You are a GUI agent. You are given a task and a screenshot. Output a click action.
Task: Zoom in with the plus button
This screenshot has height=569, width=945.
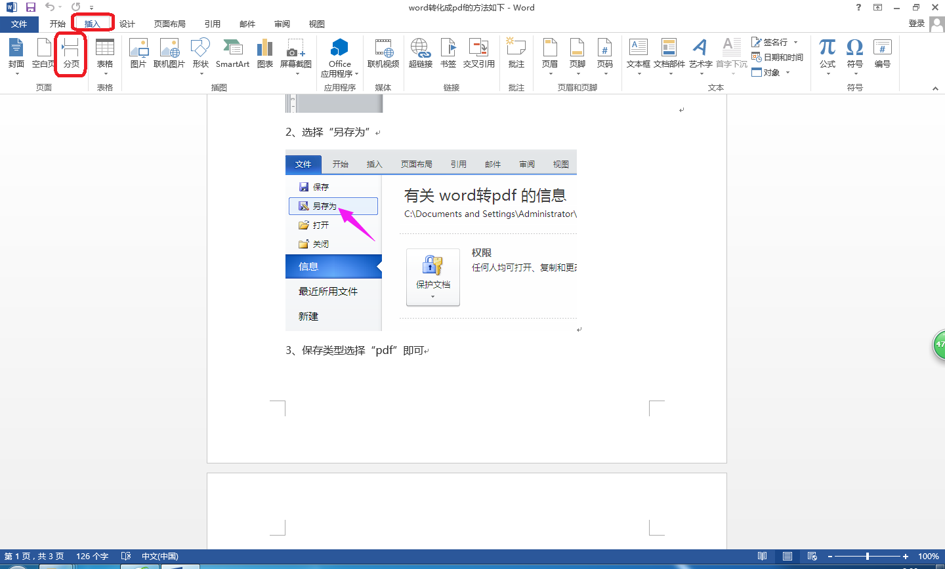pyautogui.click(x=906, y=557)
